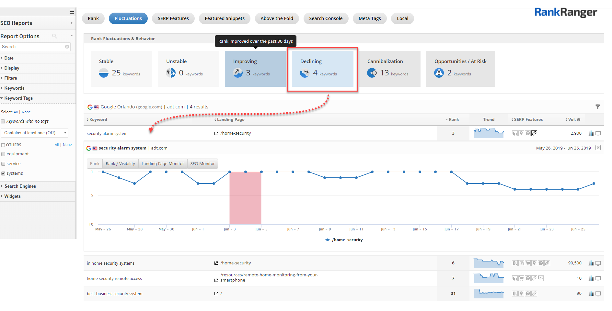Check the service tag checkbox

(x=3, y=164)
